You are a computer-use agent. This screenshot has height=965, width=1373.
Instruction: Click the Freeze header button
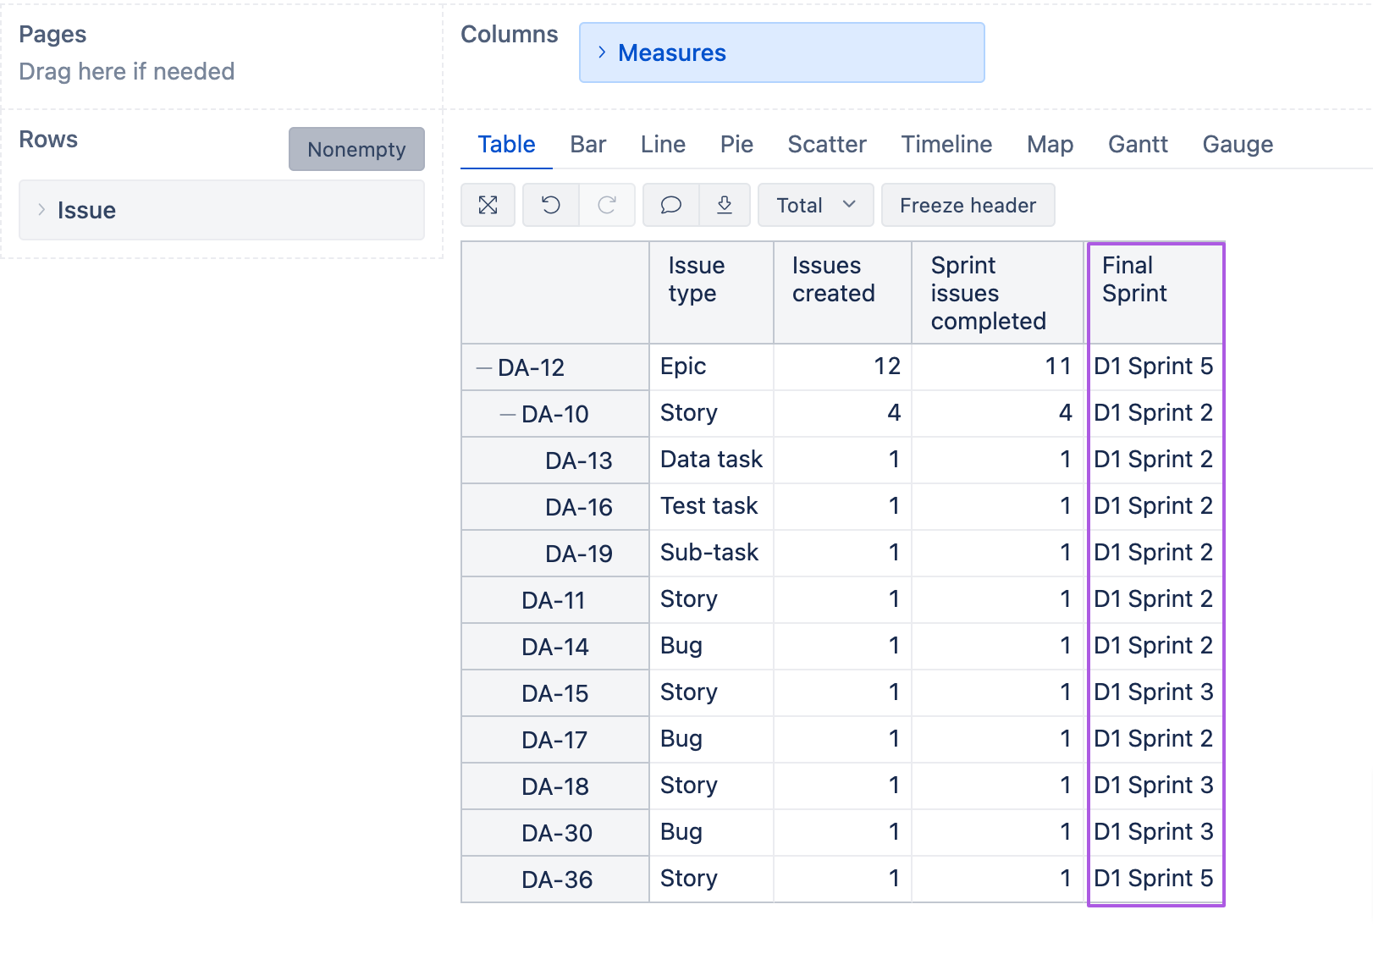pos(968,205)
